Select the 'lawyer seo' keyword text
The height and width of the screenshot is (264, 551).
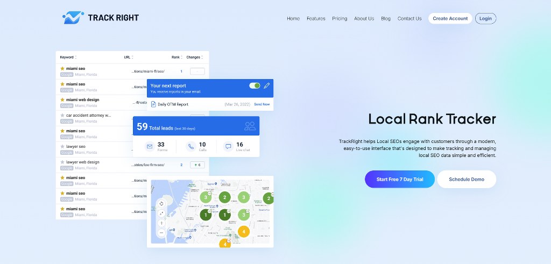pyautogui.click(x=75, y=146)
